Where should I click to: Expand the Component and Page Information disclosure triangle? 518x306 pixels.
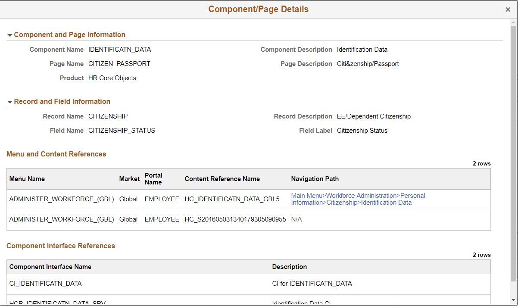point(10,34)
